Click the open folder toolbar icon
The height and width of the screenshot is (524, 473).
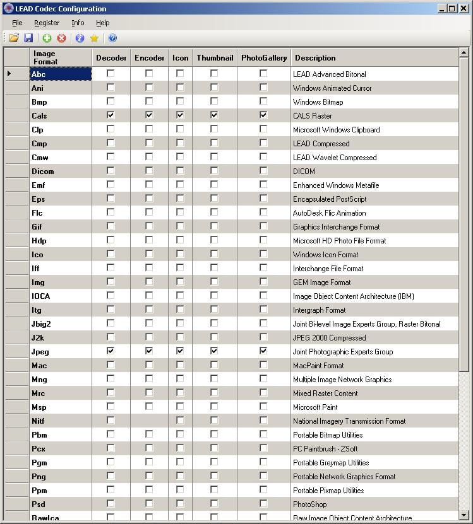(13, 38)
